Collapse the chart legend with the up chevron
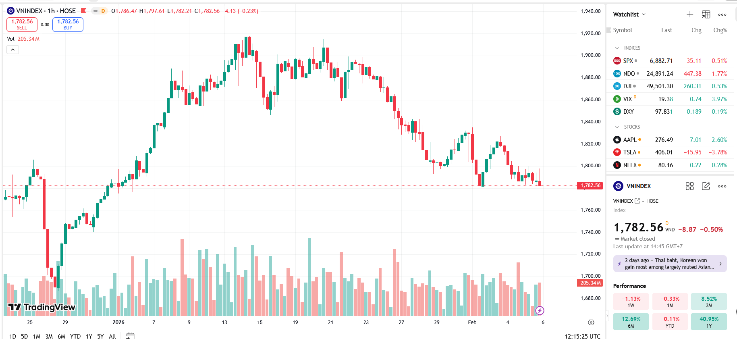Image resolution: width=737 pixels, height=339 pixels. coord(12,49)
